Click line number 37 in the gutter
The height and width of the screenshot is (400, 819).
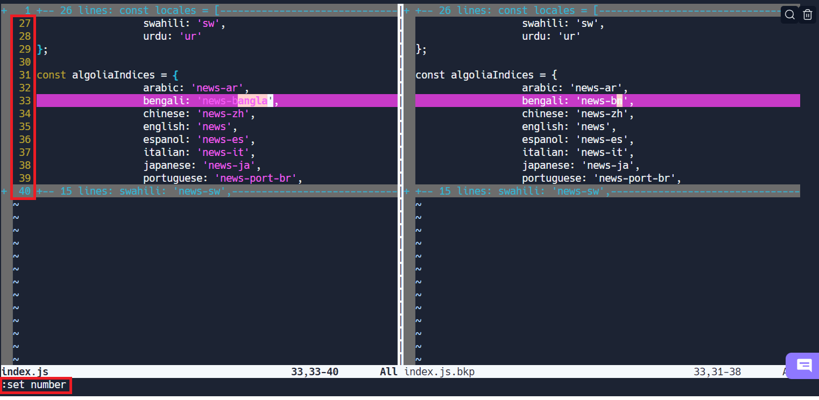click(x=25, y=152)
